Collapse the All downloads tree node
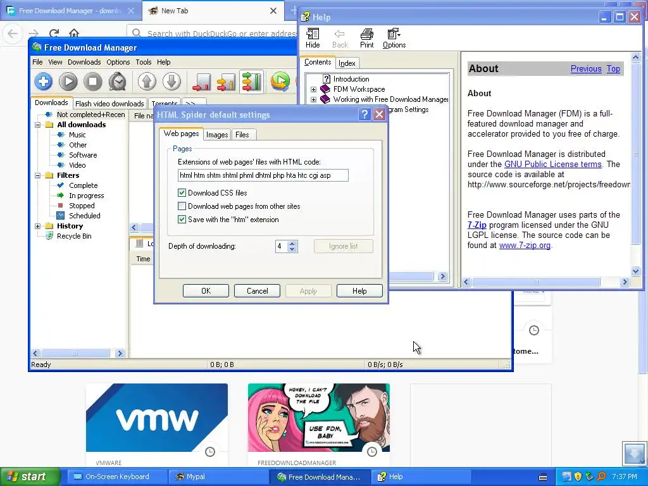 [37, 125]
